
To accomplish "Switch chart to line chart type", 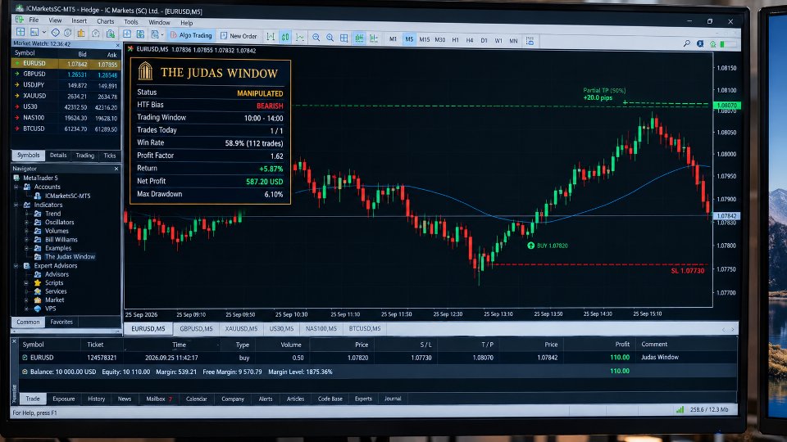I will pos(300,37).
